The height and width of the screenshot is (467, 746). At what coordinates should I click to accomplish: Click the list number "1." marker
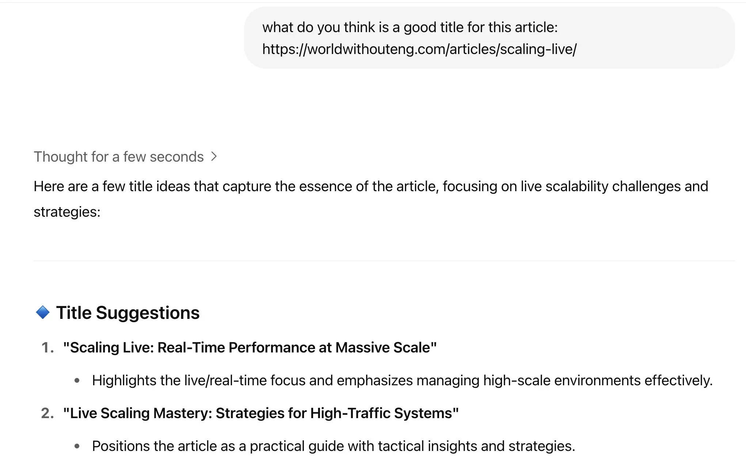click(x=48, y=348)
